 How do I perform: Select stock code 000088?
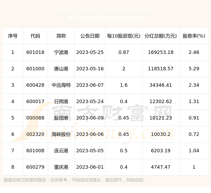(35, 118)
